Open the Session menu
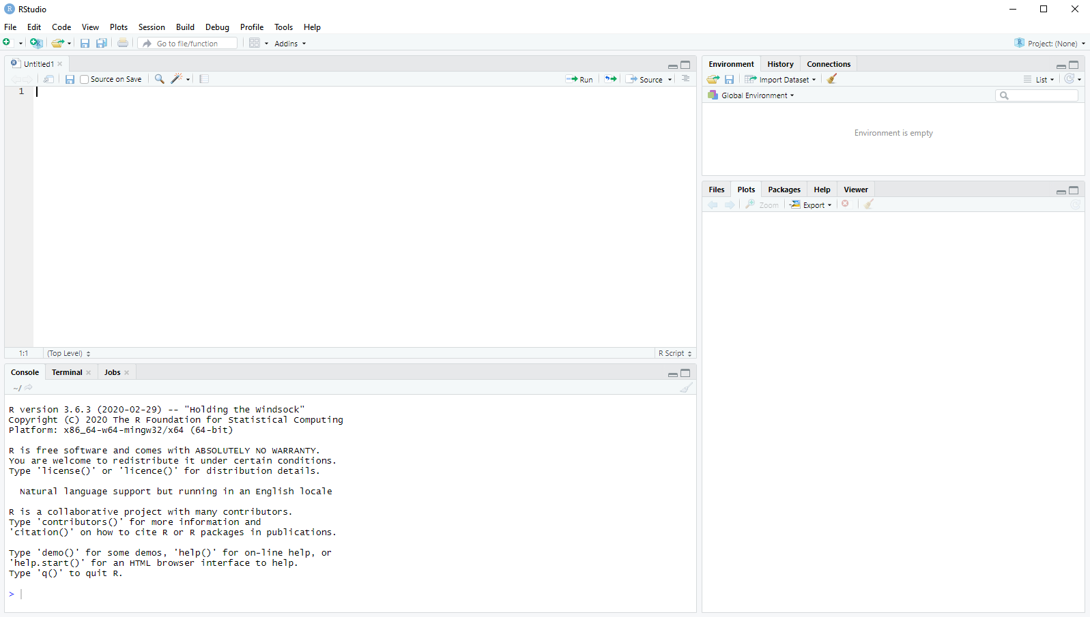The height and width of the screenshot is (617, 1090). 152,27
